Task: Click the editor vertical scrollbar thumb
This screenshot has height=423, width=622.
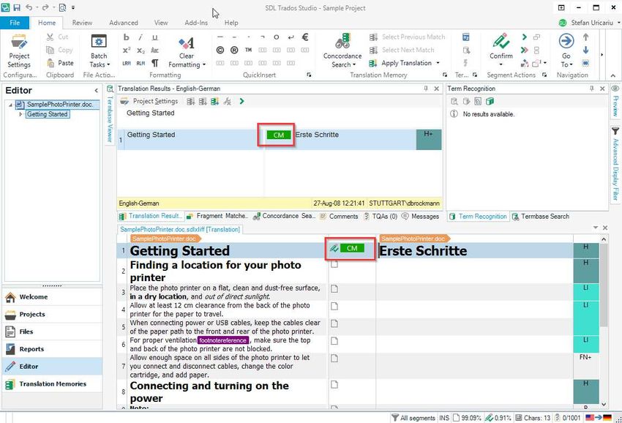Action: [x=604, y=285]
